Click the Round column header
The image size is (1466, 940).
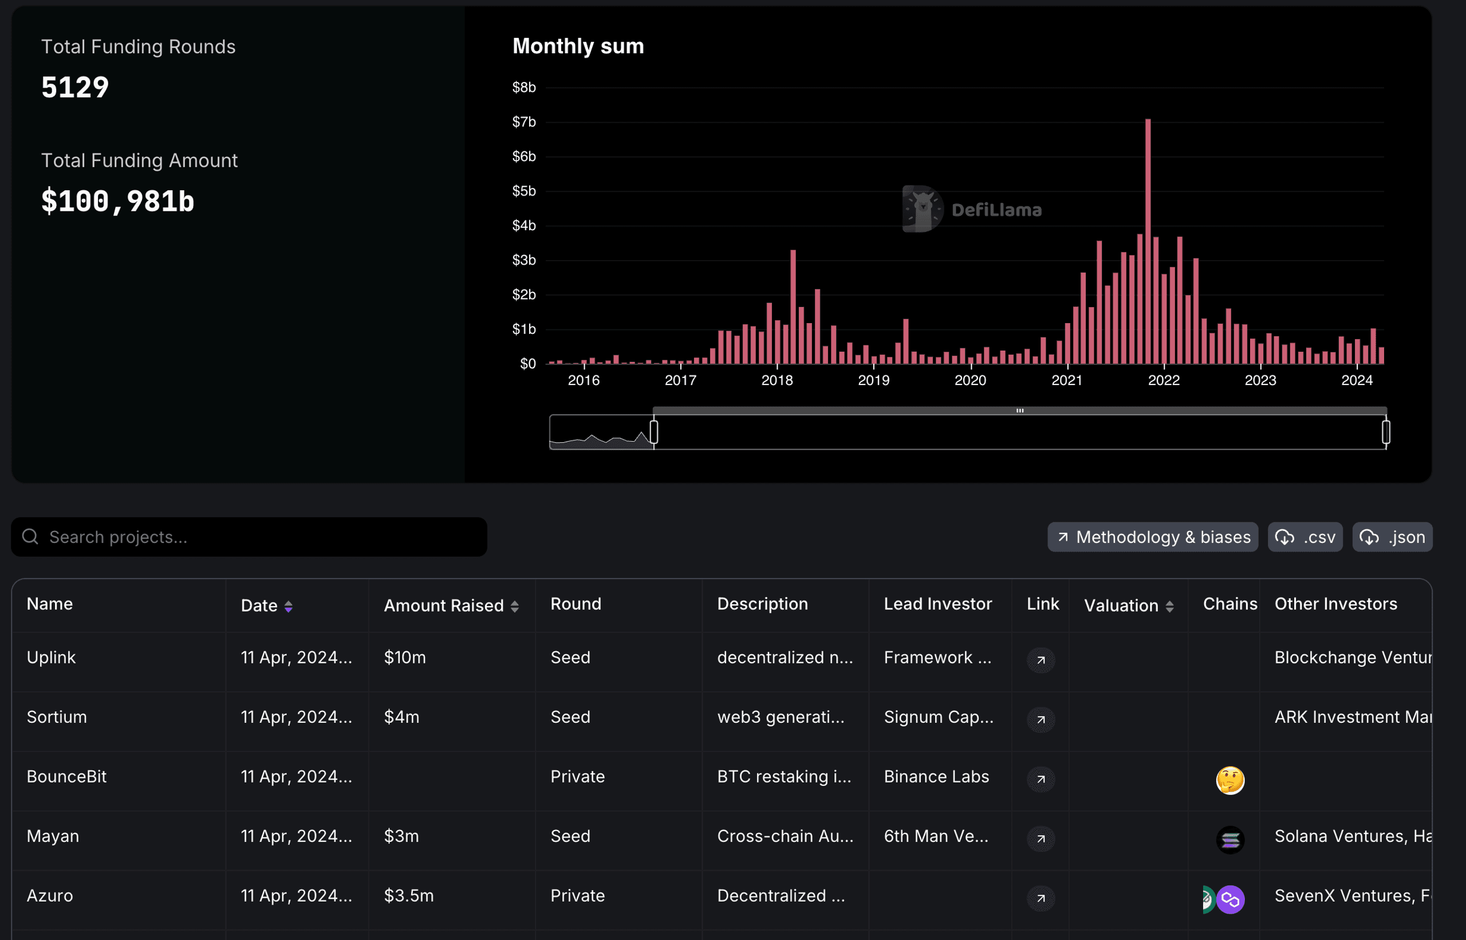[576, 604]
